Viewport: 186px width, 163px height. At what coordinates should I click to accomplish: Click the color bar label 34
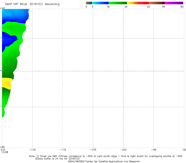click(x=126, y=7)
